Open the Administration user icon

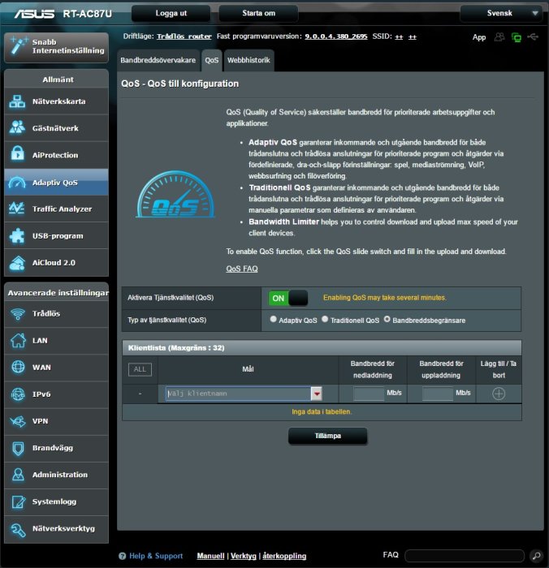[x=18, y=475]
